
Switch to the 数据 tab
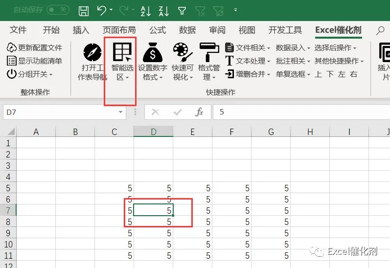pyautogui.click(x=187, y=30)
